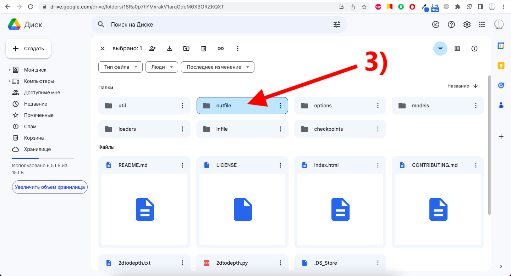The height and width of the screenshot is (276, 511).
Task: Open Google Calendar side panel
Action: click(x=501, y=46)
